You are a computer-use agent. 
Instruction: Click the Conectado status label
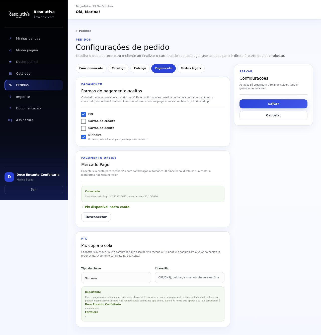tap(93, 192)
